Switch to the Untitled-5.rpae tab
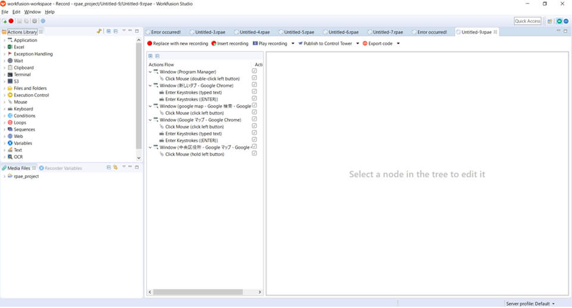 (299, 32)
